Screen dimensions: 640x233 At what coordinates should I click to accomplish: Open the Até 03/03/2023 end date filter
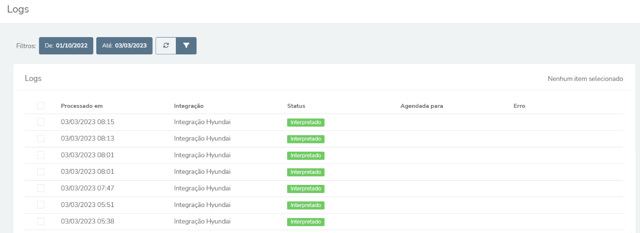click(x=124, y=46)
